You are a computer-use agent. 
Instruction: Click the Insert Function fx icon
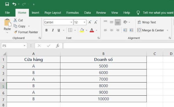pyautogui.click(x=58, y=46)
